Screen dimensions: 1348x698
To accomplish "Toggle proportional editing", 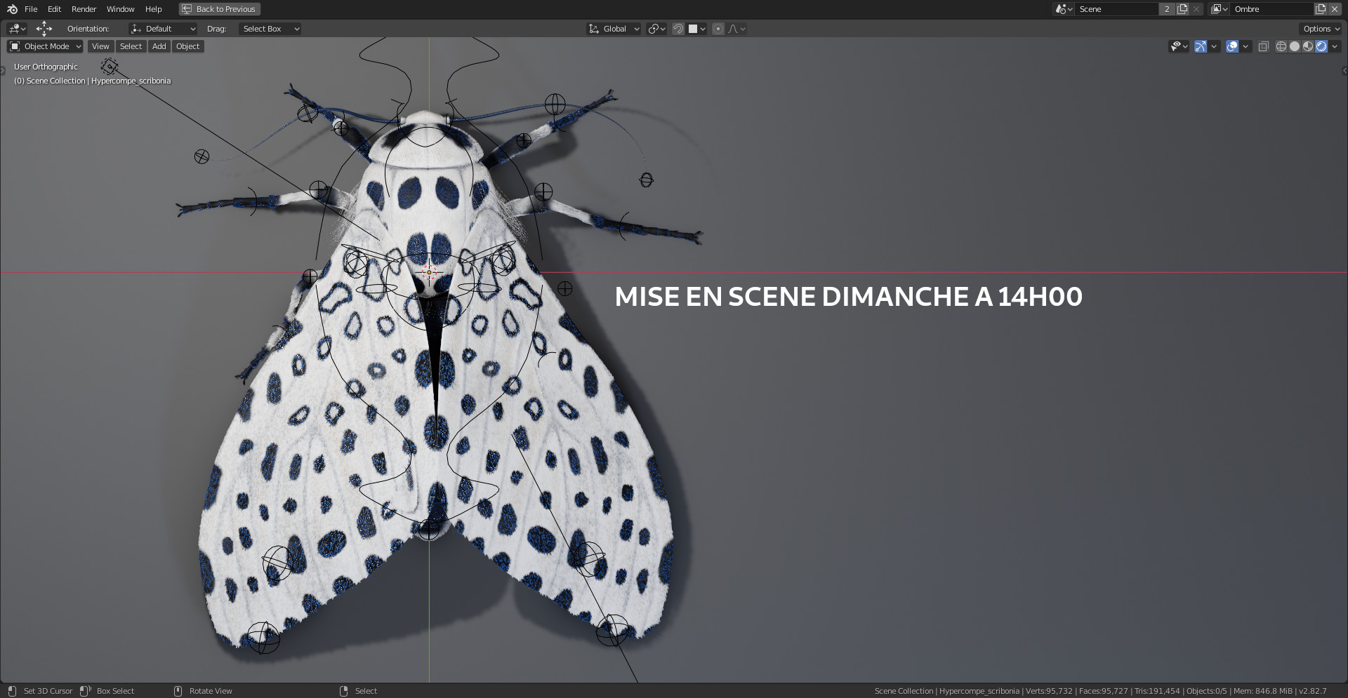I will click(x=718, y=29).
